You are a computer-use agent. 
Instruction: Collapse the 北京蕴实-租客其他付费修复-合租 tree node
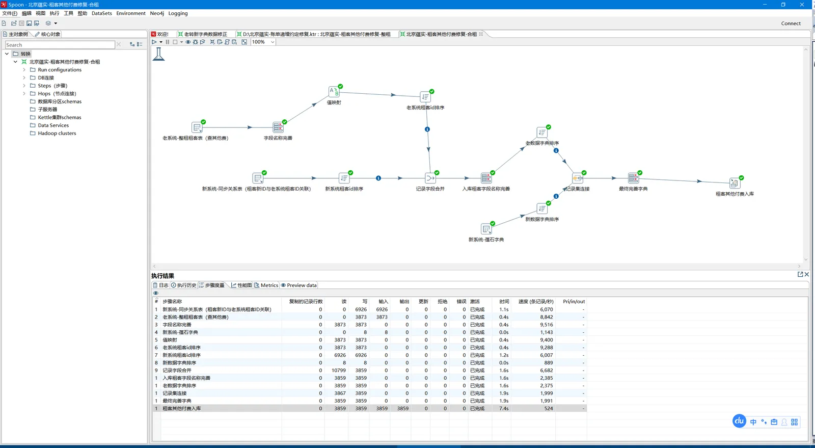click(x=15, y=62)
